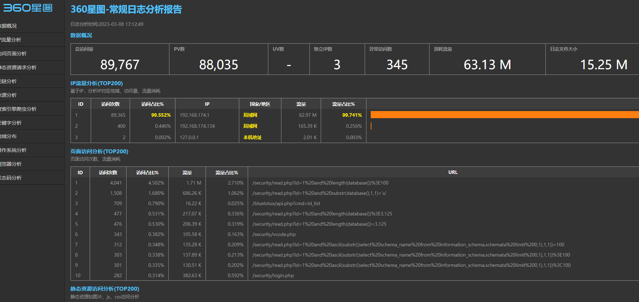Viewport: 639px width, 302px height.
Task: Click URL ending length(database())=3.125
Action: tap(319, 224)
